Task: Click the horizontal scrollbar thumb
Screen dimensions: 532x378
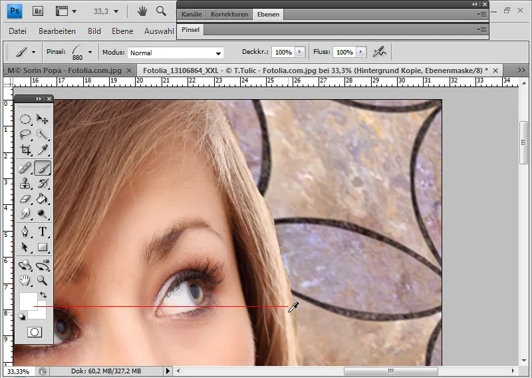Action: pyautogui.click(x=391, y=371)
